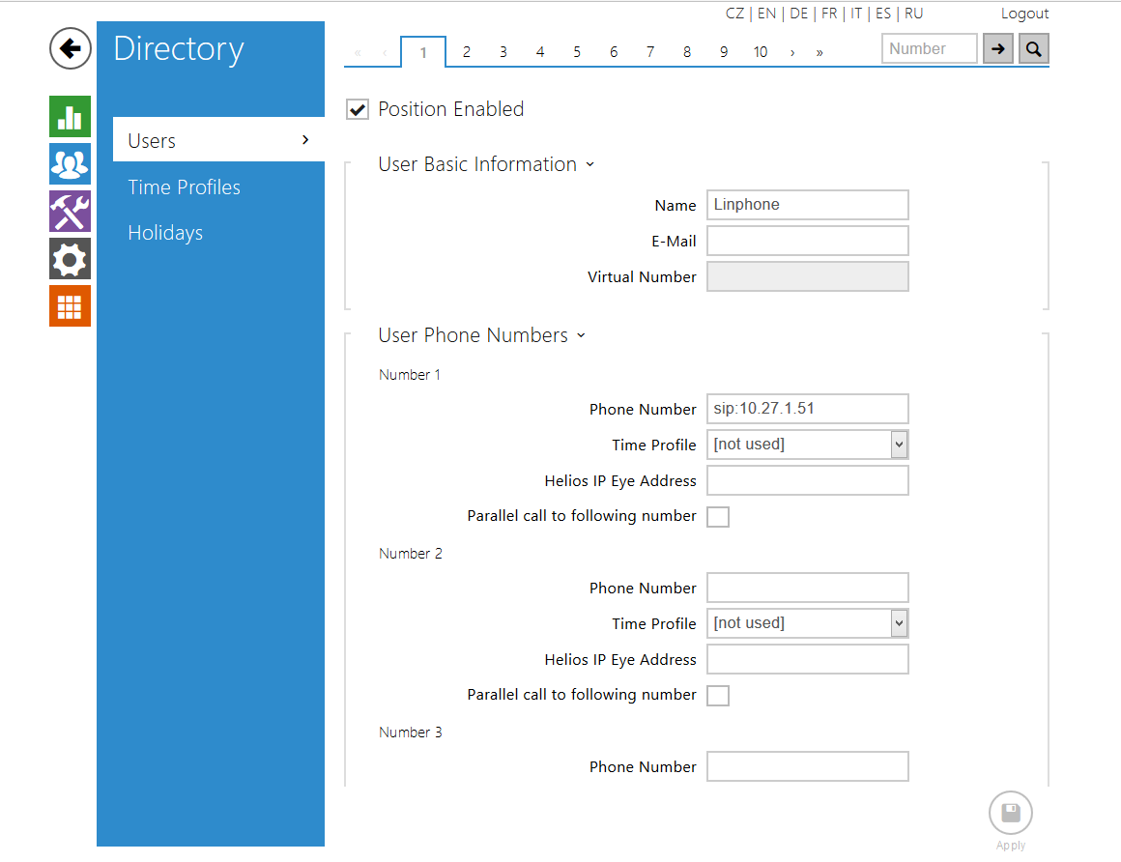Enable parallel call under Number 2
The height and width of the screenshot is (862, 1121).
pyautogui.click(x=718, y=696)
